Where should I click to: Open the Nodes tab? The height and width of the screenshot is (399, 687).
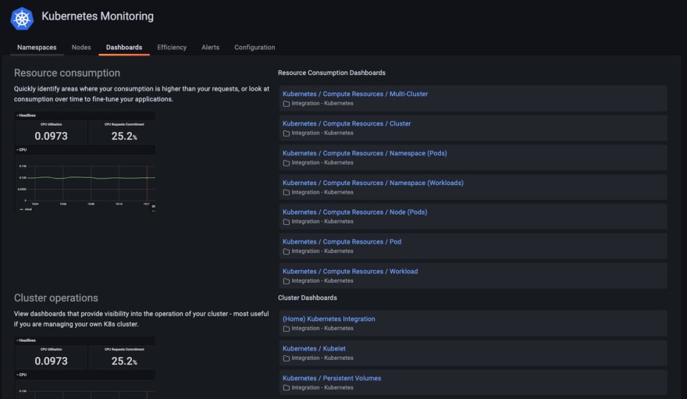click(x=81, y=48)
